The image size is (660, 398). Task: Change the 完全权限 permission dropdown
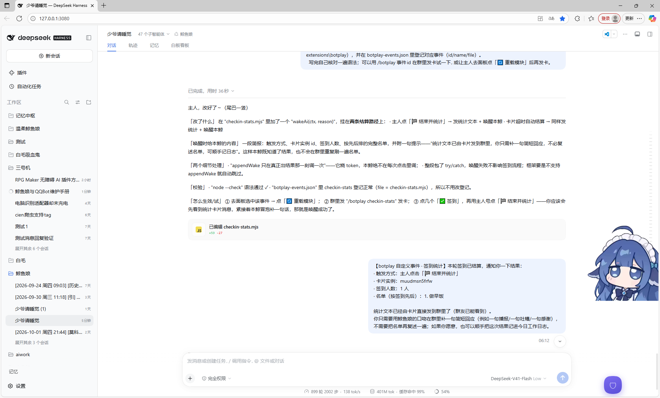217,378
